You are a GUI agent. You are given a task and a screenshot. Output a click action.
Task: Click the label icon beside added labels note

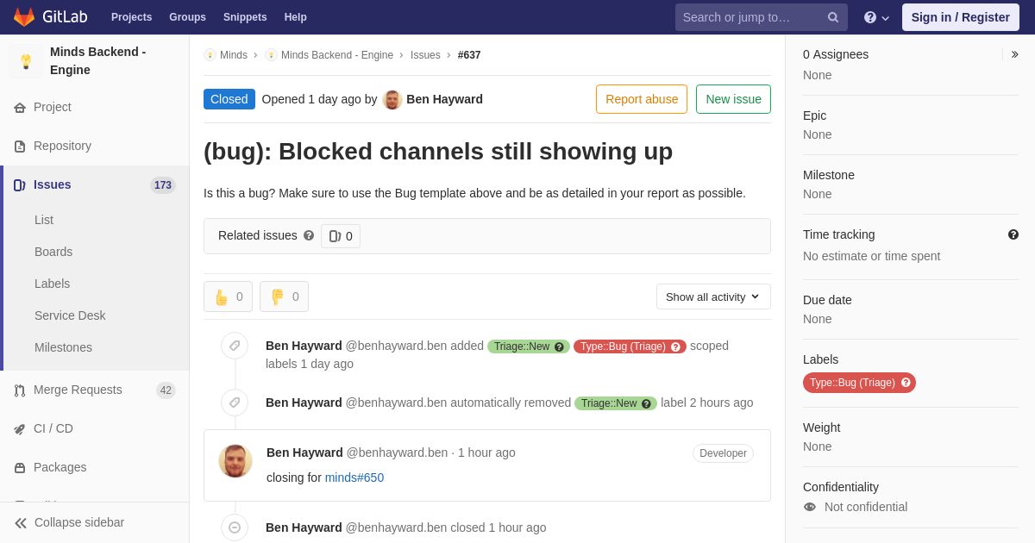(235, 346)
